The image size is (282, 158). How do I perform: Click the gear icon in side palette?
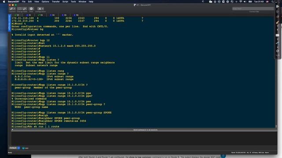coord(278,51)
